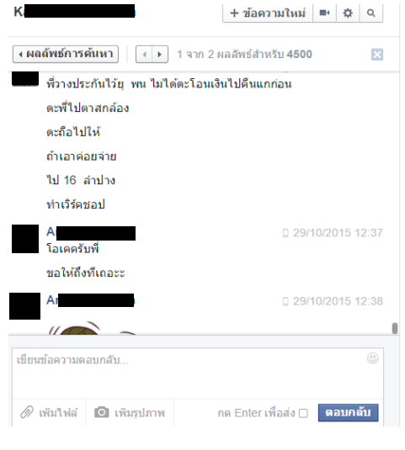The image size is (405, 450).
Task: Focus the reply message text field
Action: [198, 373]
